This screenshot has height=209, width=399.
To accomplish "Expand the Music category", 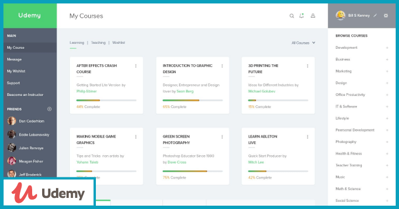I will coord(387,177).
